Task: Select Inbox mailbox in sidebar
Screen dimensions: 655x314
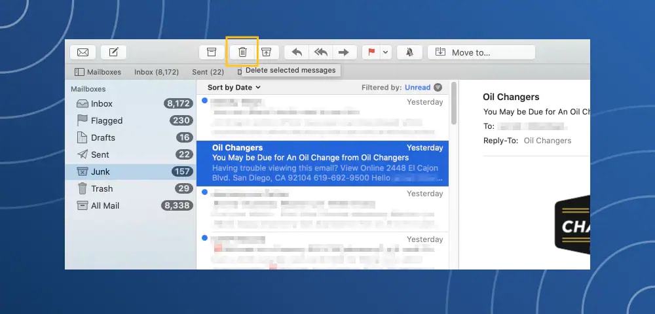Action: [130, 103]
